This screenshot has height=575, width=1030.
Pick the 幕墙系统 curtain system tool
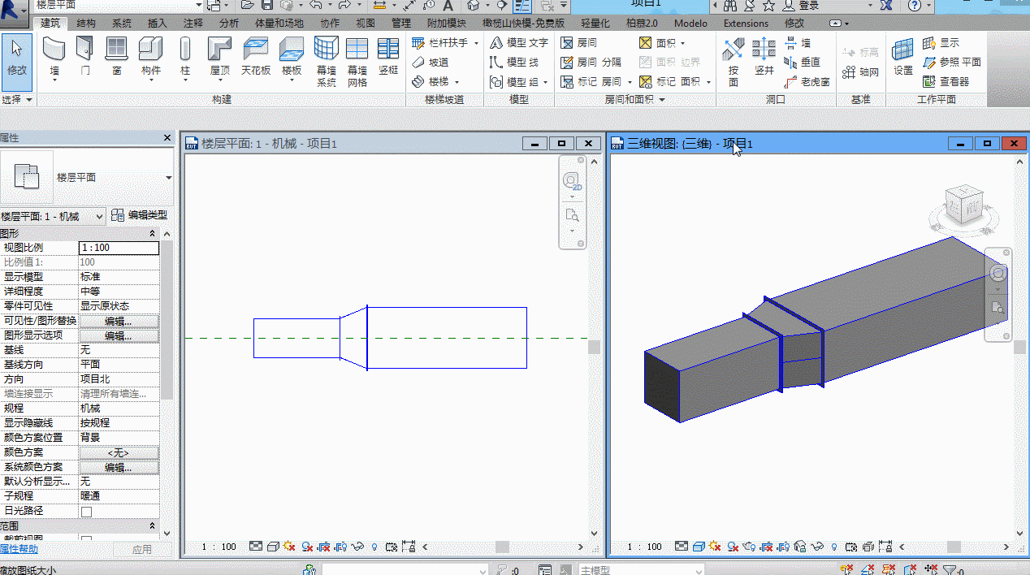tap(327, 62)
